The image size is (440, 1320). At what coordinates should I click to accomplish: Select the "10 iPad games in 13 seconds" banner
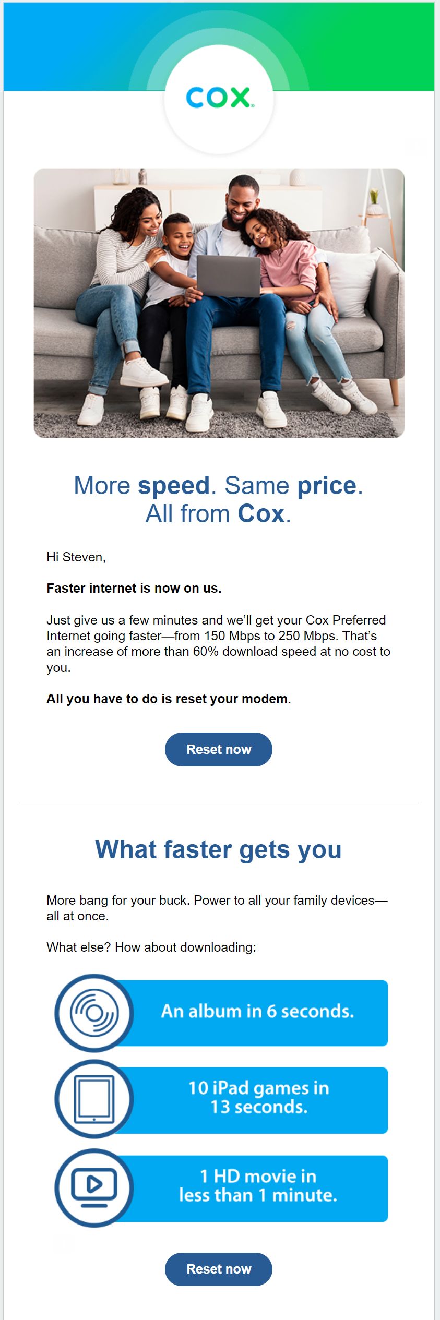259,1098
